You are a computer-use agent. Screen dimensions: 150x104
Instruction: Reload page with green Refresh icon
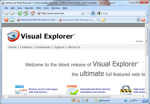pyautogui.click(x=20, y=13)
